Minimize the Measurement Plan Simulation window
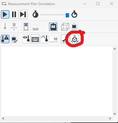Image resolution: width=118 pixels, height=123 pixels. click(85, 4)
